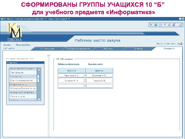The width and height of the screenshot is (185, 139).
Task: Switch to the Журналы tab
Action: 108,49
